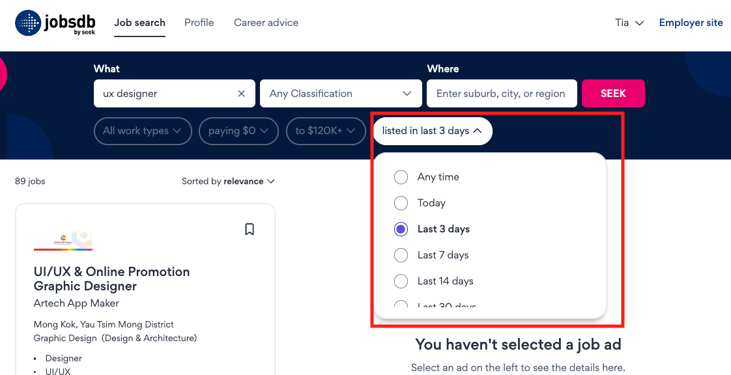
Task: Open the Any Classification dropdown
Action: coord(341,94)
